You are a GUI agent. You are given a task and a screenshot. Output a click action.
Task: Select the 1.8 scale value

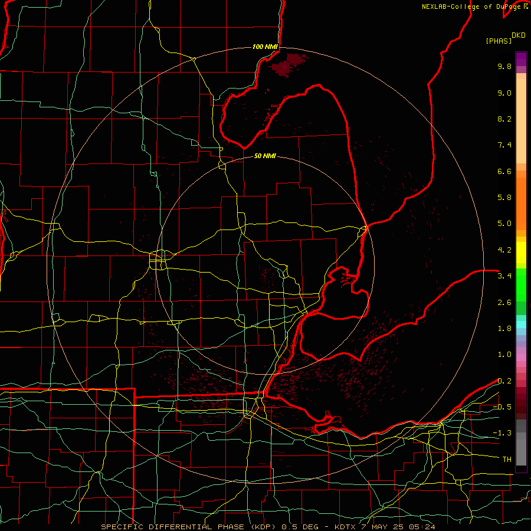pyautogui.click(x=504, y=329)
